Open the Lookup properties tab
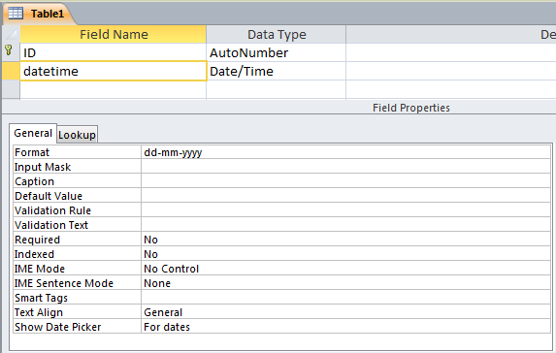 click(x=77, y=135)
